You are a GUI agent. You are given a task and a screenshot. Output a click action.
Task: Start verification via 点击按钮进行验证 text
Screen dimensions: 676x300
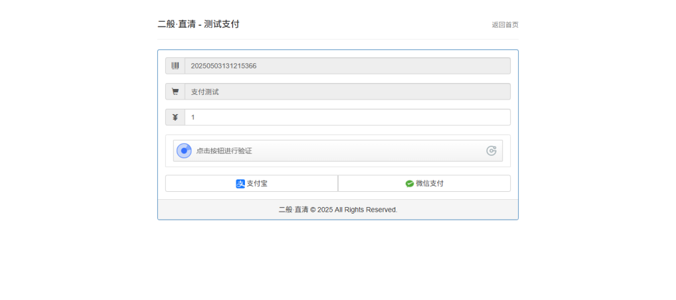tap(224, 151)
